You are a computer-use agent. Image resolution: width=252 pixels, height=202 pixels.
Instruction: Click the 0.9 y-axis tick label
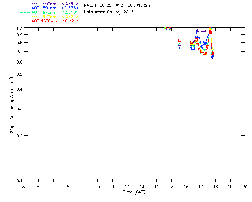point(19,35)
